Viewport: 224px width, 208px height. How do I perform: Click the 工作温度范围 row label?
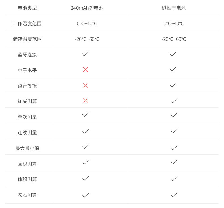click(x=27, y=24)
